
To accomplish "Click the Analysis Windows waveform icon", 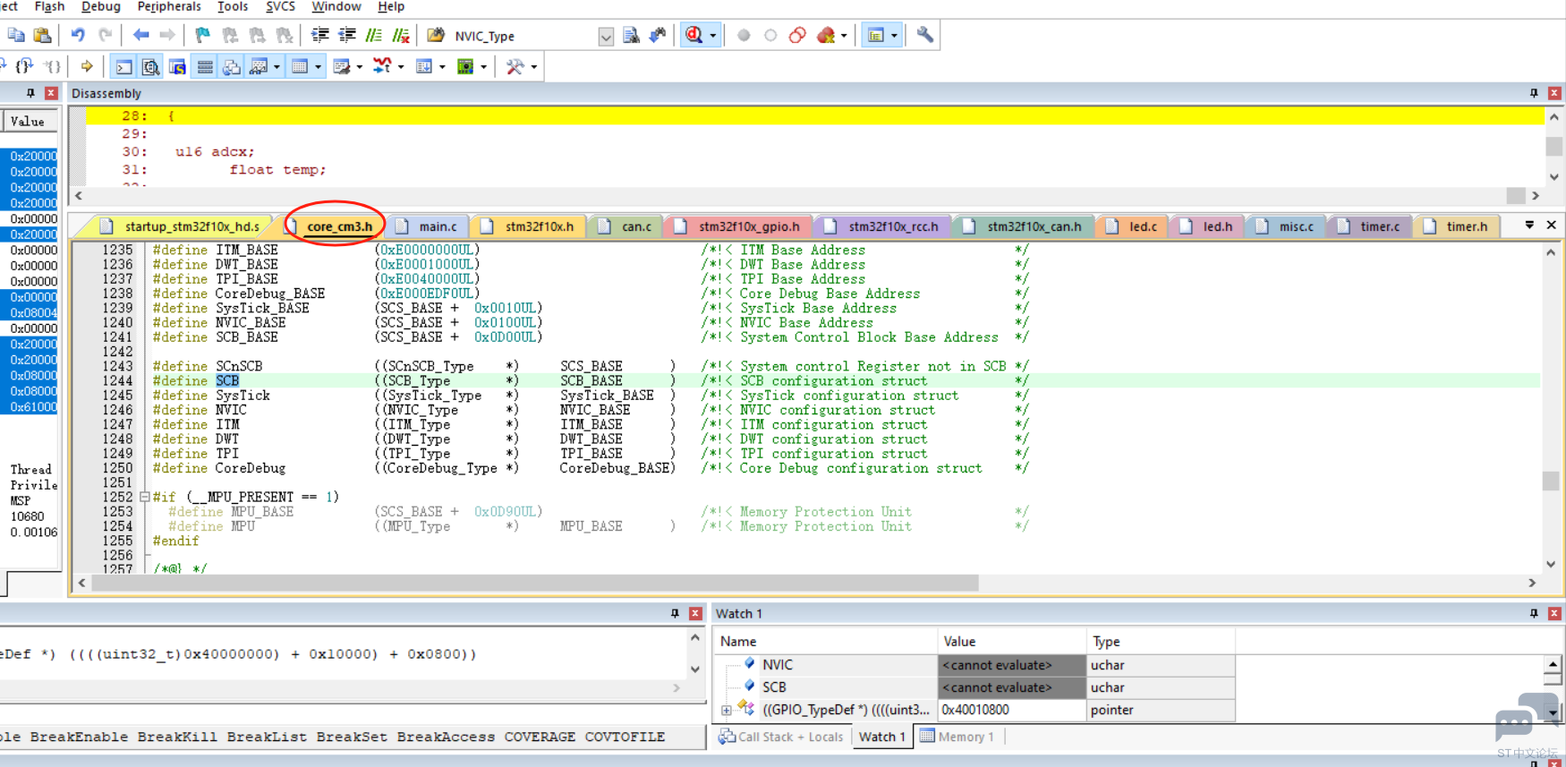I will click(382, 66).
